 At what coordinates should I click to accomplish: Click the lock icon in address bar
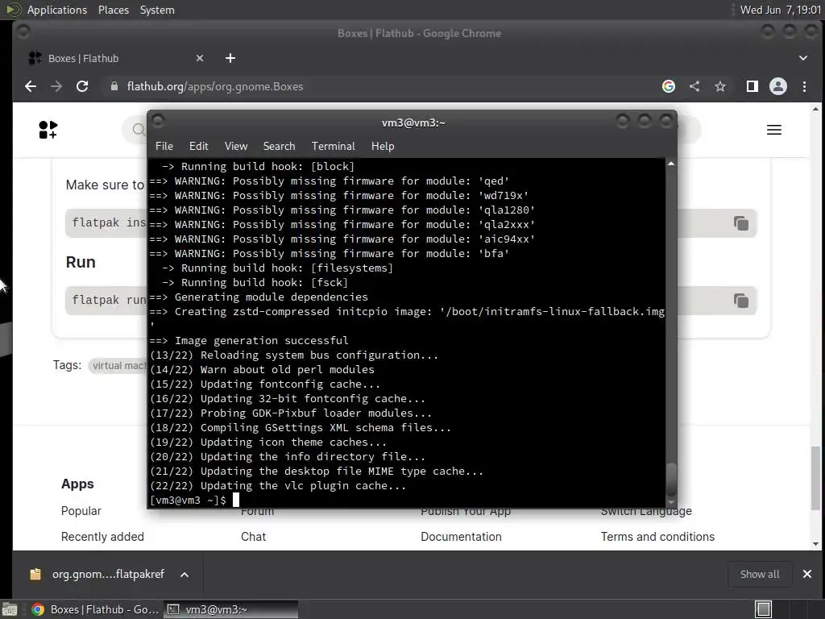(x=114, y=86)
